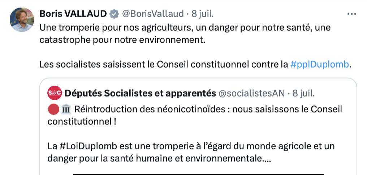Click the Boris VALLAUD display name
The image size is (367, 175).
(x=73, y=14)
